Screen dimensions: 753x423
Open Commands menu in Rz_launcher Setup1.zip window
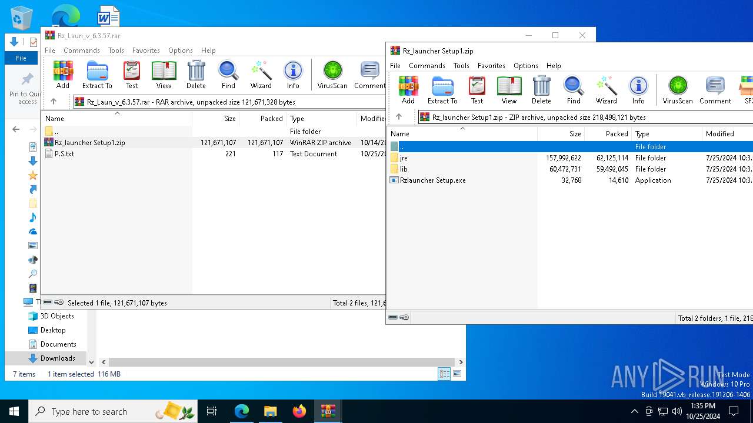tap(427, 66)
